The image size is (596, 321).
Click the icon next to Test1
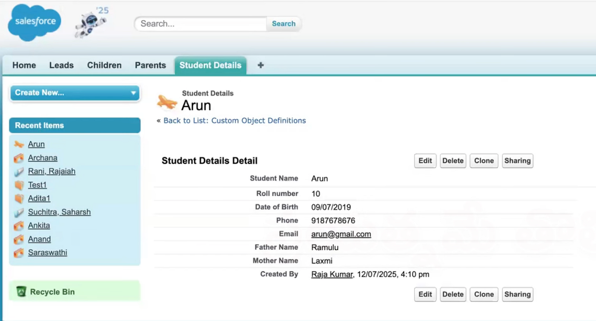pyautogui.click(x=19, y=185)
